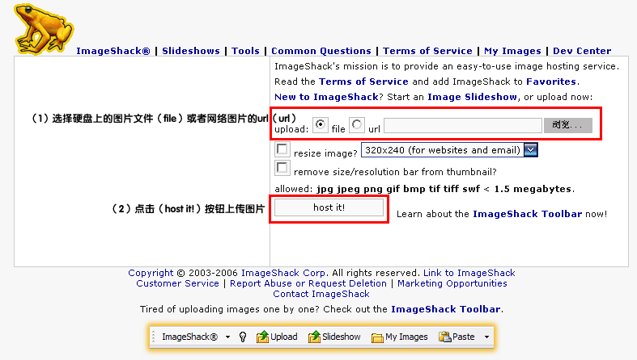Screen dimensions: 637x360
Task: Open Slideshow from the ImageShack toolbar
Action: [334, 337]
